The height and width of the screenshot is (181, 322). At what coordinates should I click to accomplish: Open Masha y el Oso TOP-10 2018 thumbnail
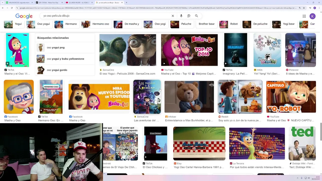coord(189,50)
